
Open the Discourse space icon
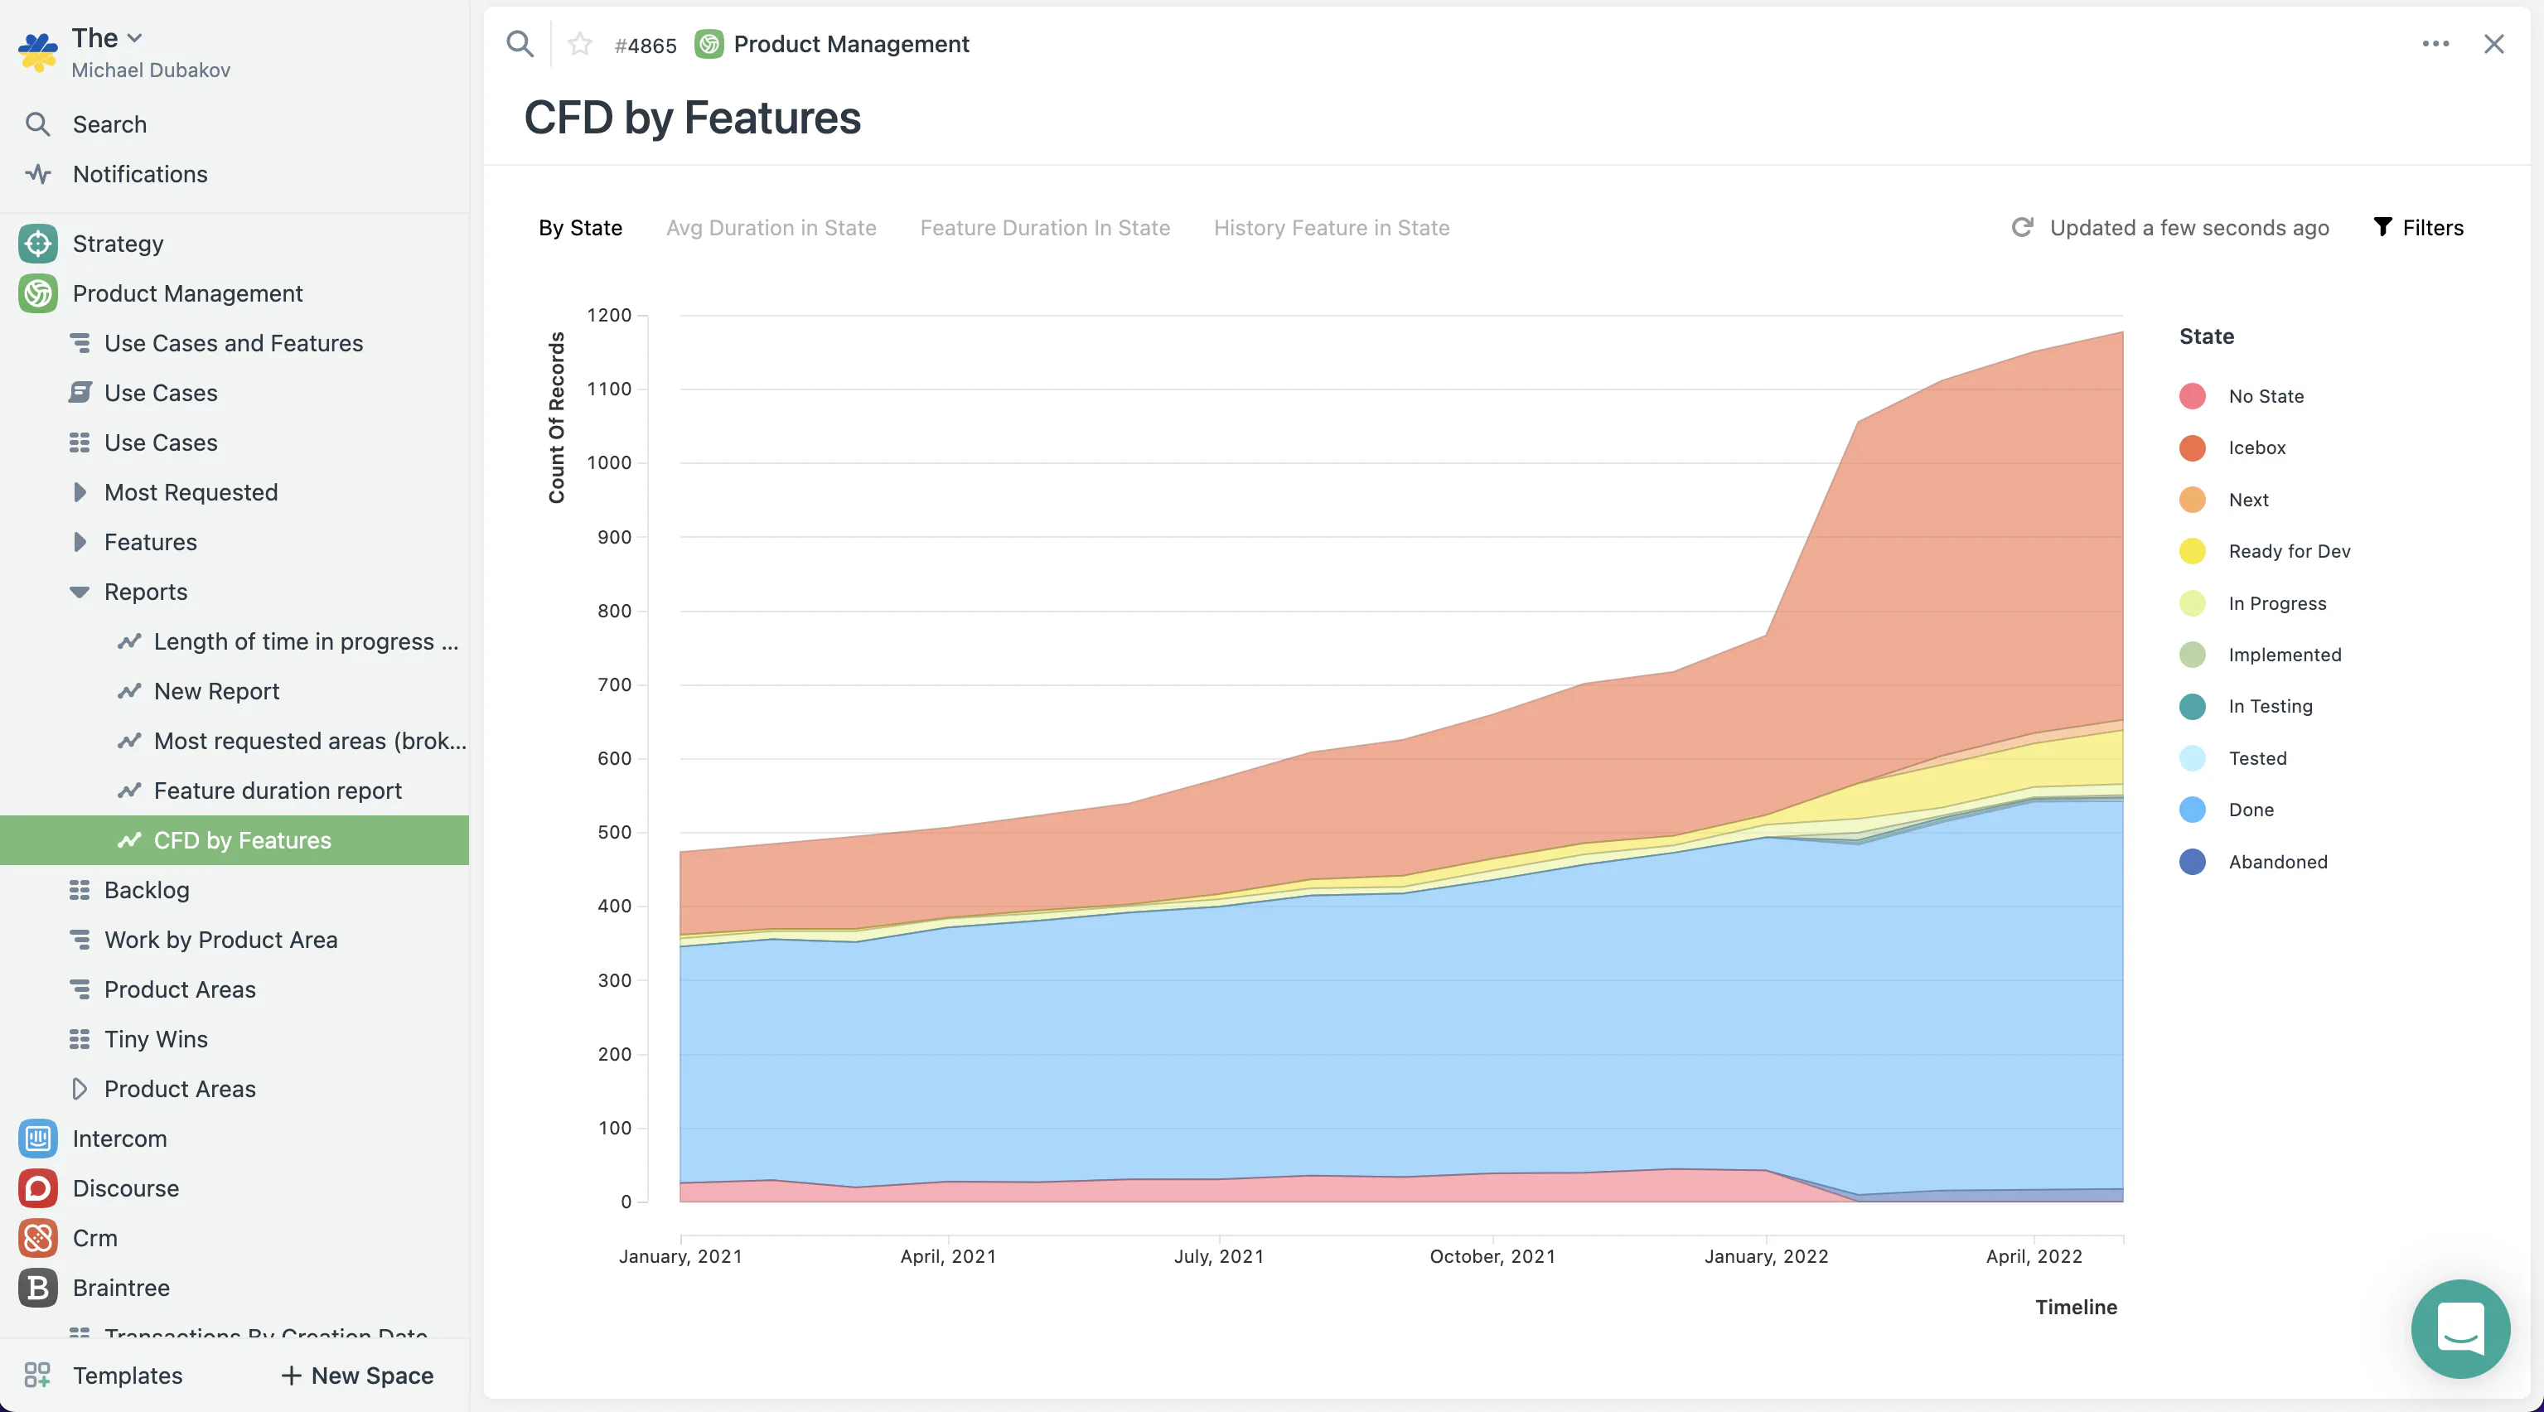pyautogui.click(x=37, y=1188)
